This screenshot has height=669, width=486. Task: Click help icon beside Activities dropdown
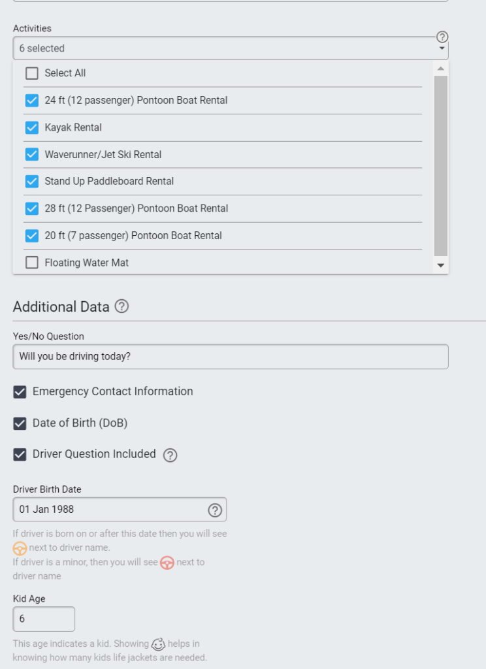click(442, 37)
